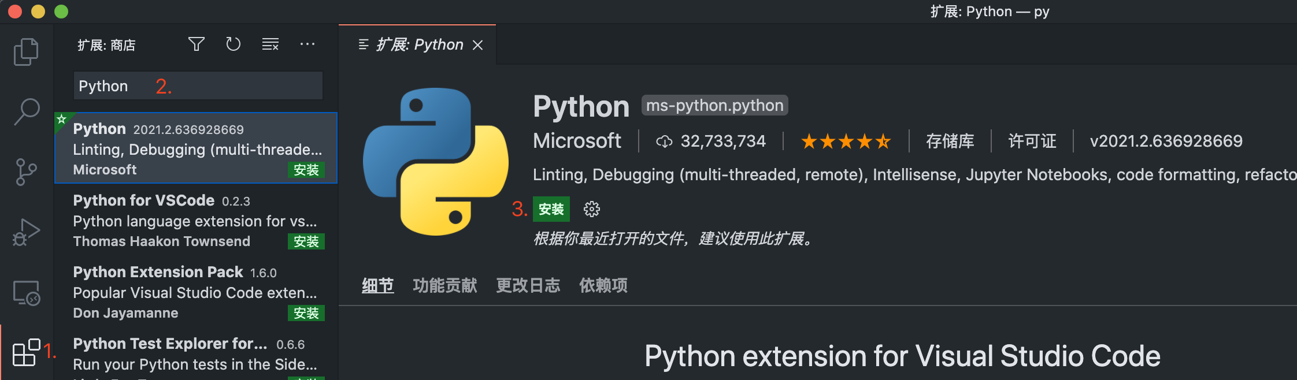Open Remote Explorer view

point(27,293)
